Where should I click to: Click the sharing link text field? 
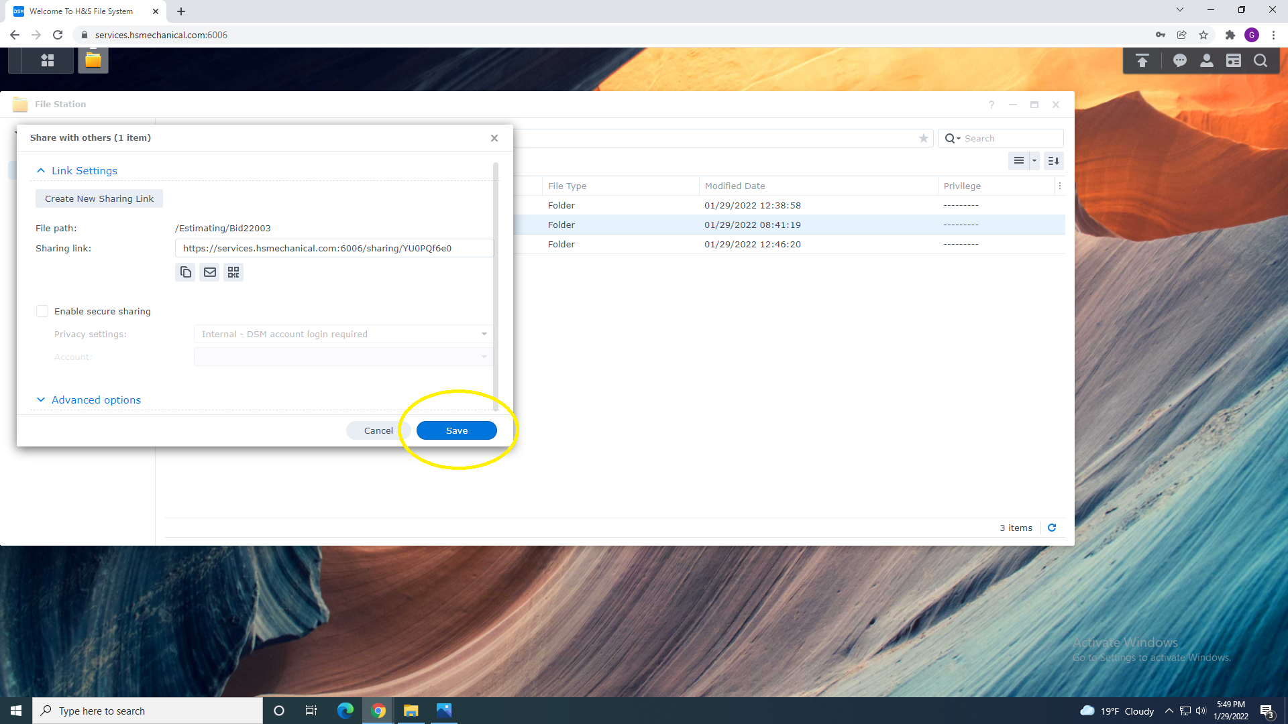pyautogui.click(x=333, y=248)
